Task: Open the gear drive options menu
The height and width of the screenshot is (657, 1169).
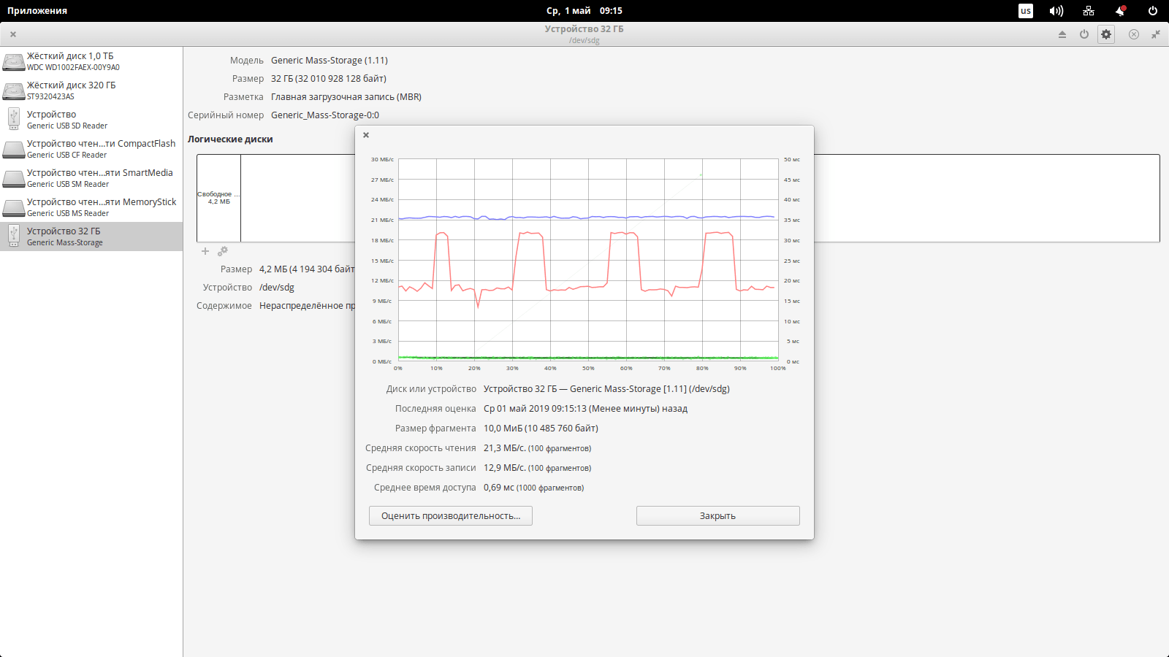Action: click(x=1106, y=34)
